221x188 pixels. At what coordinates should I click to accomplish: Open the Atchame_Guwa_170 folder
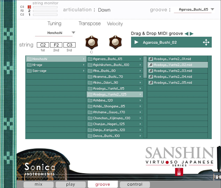click(115, 112)
